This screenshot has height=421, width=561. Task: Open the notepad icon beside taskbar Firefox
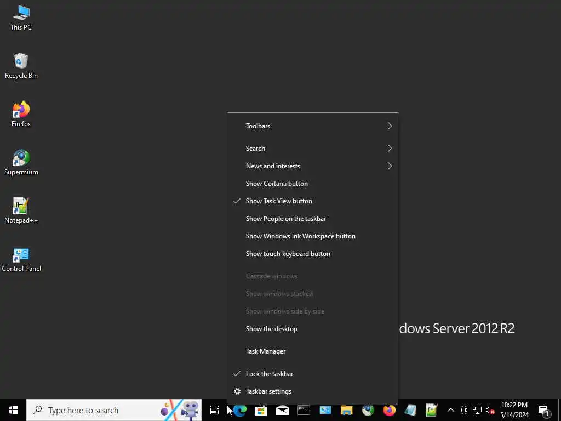pyautogui.click(x=410, y=410)
